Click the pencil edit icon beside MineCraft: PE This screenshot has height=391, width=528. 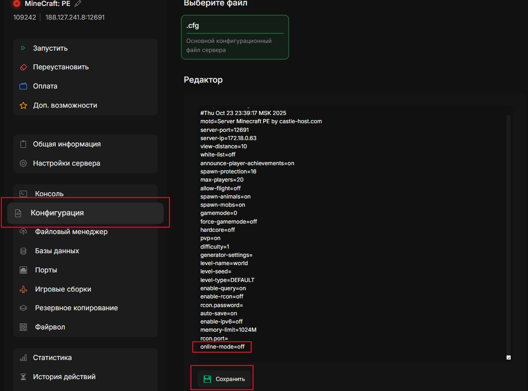(78, 4)
